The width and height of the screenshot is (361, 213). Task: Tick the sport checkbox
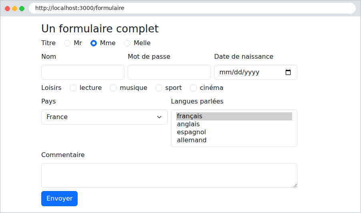(159, 88)
